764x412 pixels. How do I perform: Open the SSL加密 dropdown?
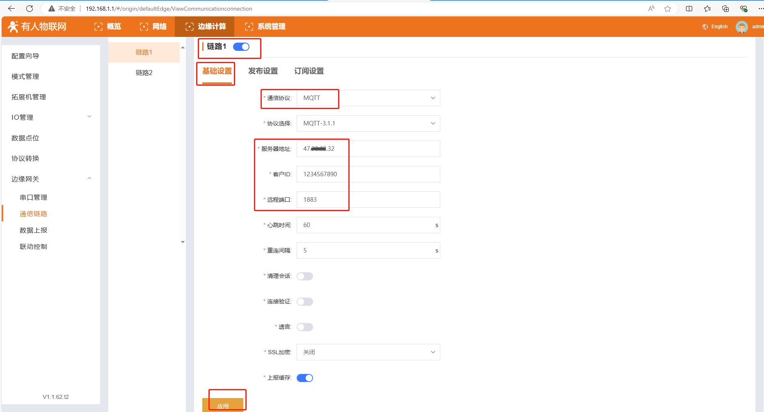(368, 352)
